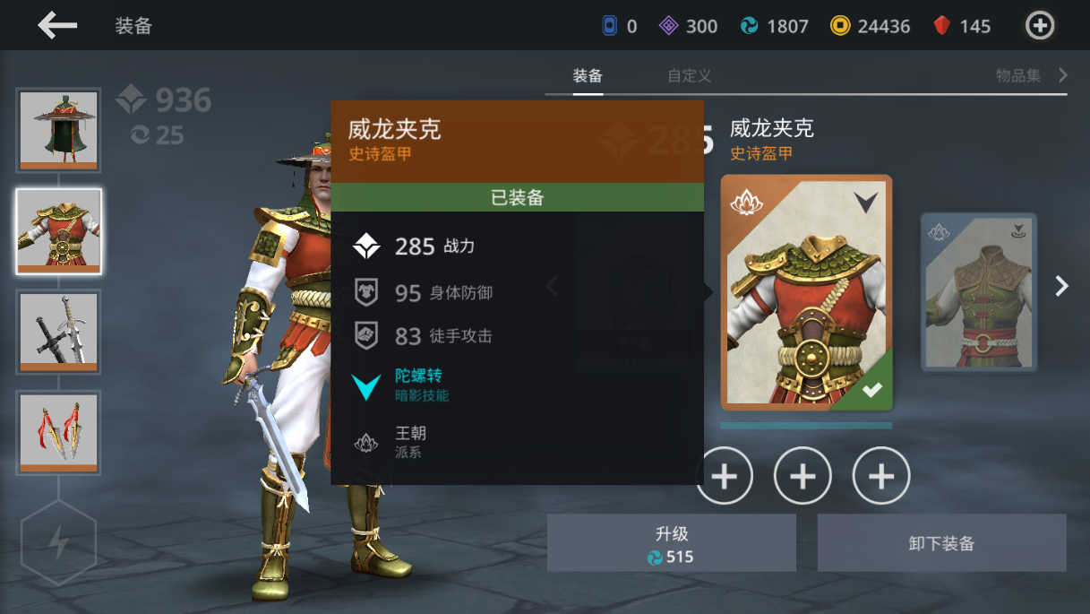Viewport: 1090px width, 614px height.
Task: Tap the purple diamond currency counter
Action: pyautogui.click(x=688, y=26)
